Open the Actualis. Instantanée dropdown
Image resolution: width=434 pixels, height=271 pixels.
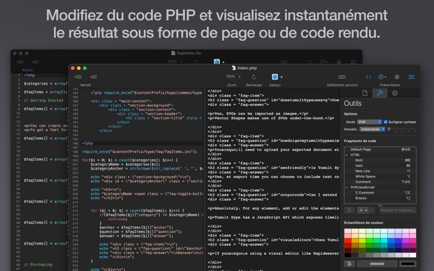pos(372,129)
